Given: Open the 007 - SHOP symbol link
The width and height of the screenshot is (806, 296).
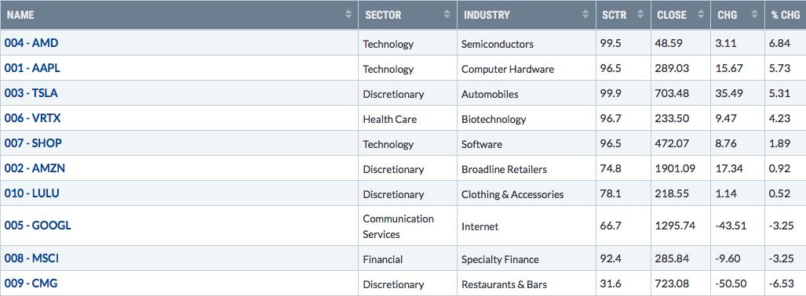Looking at the screenshot, I should coord(34,143).
